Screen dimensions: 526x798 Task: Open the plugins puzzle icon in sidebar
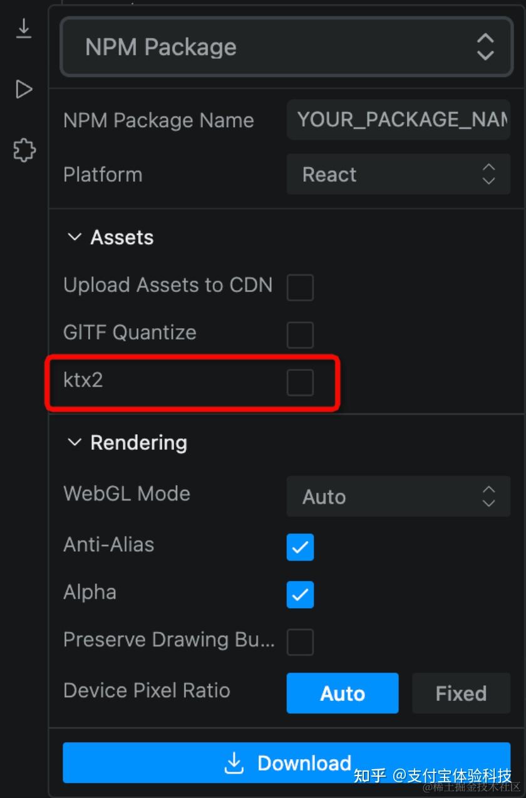24,150
